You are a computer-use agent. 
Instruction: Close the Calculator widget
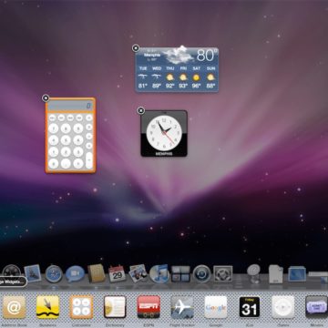[x=46, y=98]
